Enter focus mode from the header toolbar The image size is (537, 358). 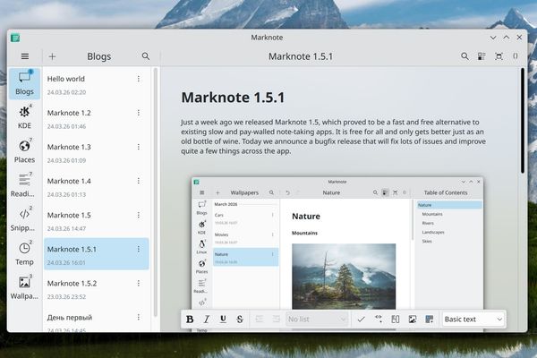click(499, 56)
